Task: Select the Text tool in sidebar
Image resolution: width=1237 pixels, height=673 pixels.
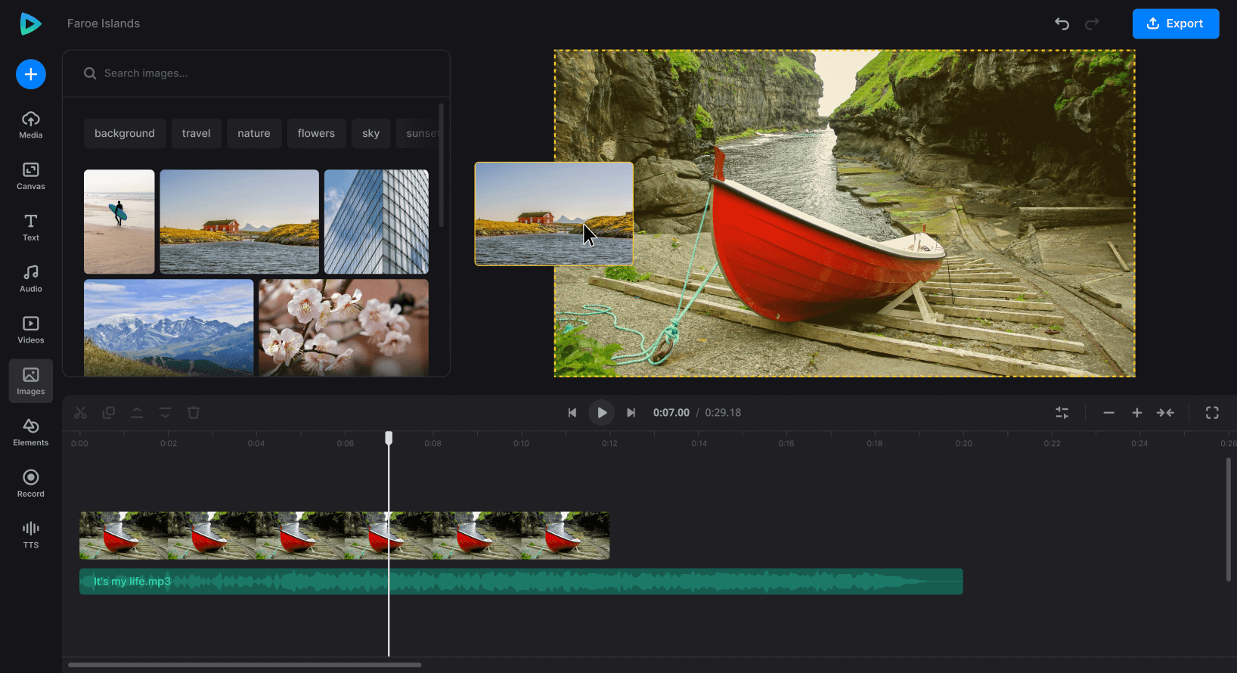Action: click(x=30, y=227)
